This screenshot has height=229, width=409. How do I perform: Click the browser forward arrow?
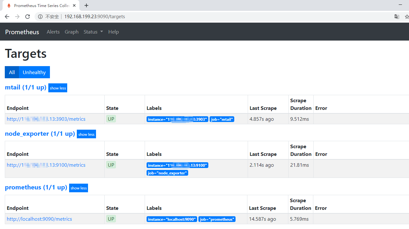click(17, 17)
